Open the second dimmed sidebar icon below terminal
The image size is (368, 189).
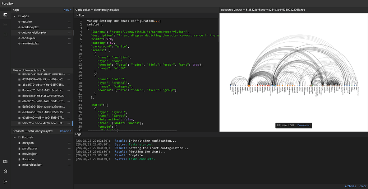point(5,25)
